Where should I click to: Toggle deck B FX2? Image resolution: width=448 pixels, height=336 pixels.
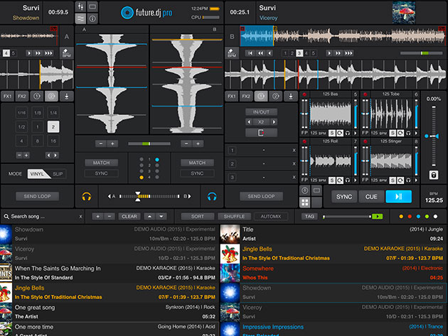(246, 96)
